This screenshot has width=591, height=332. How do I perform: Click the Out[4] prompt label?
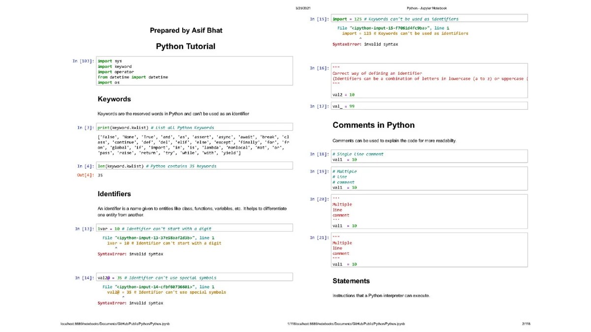pos(86,175)
